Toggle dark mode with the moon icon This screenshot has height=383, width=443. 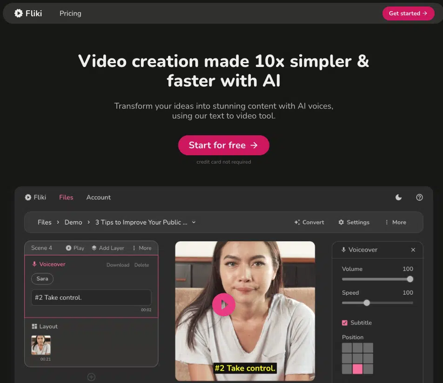coord(398,197)
